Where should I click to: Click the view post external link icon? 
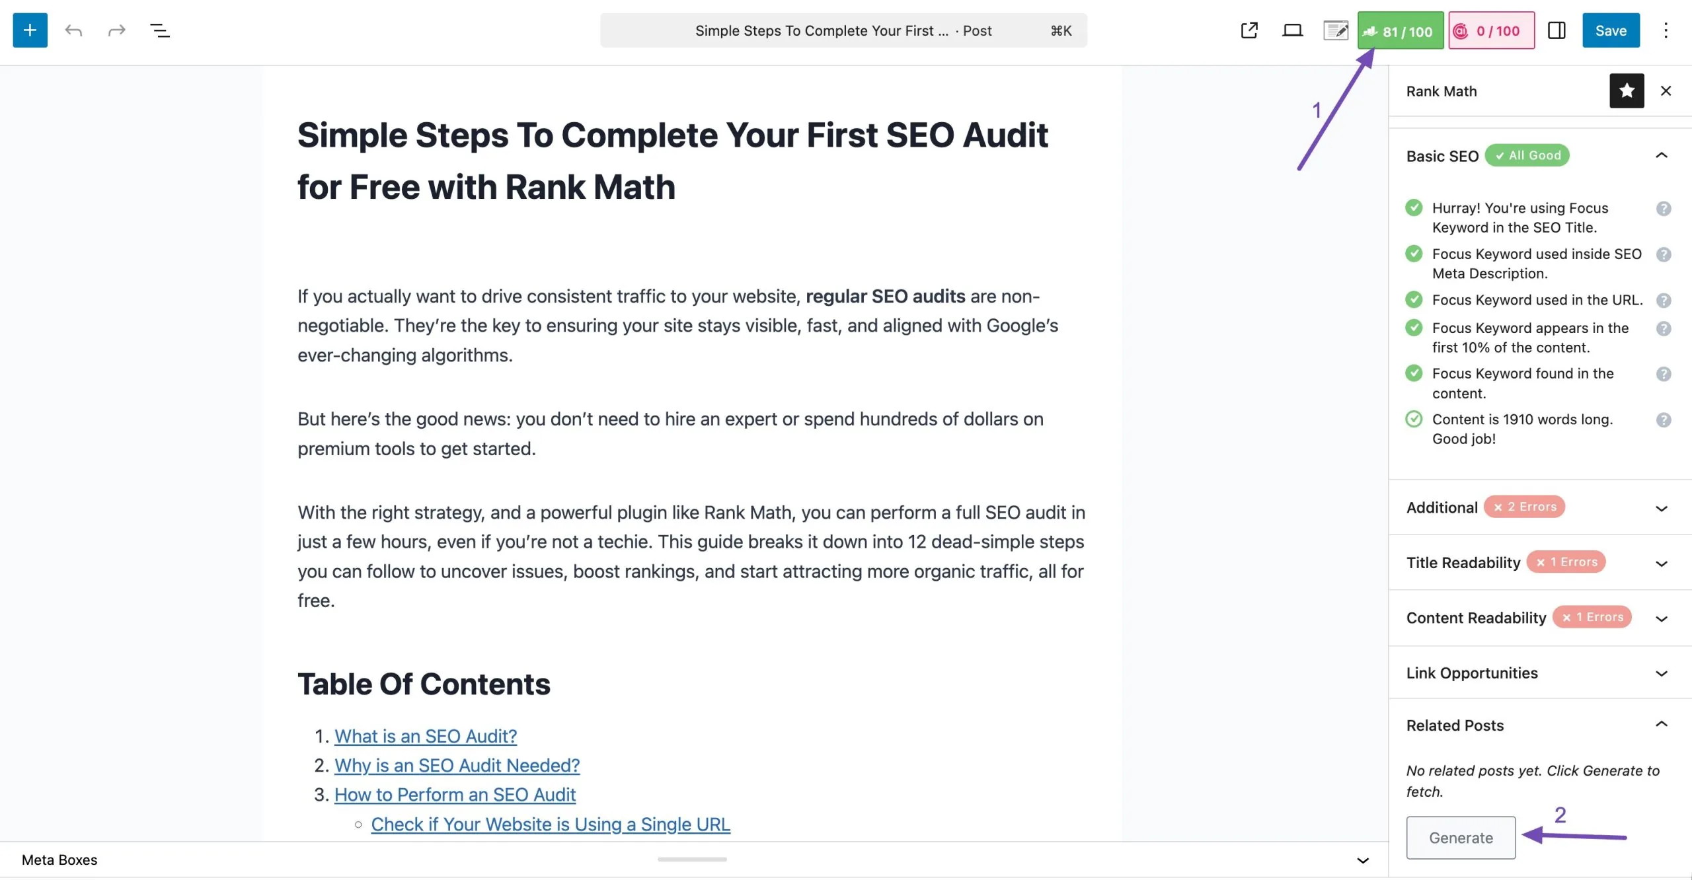coord(1249,30)
